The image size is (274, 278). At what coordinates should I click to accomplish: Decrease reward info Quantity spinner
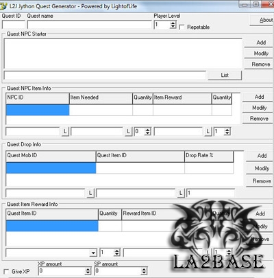117,255
